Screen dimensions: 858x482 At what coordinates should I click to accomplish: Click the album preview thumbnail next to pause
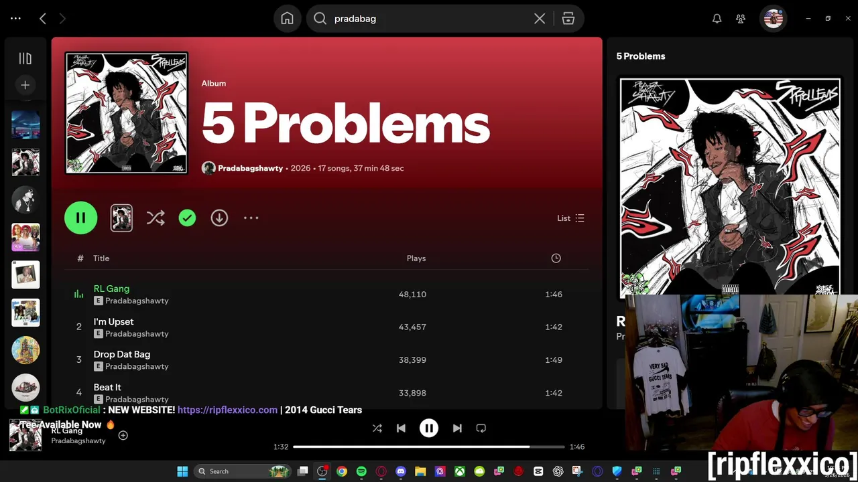pyautogui.click(x=121, y=218)
